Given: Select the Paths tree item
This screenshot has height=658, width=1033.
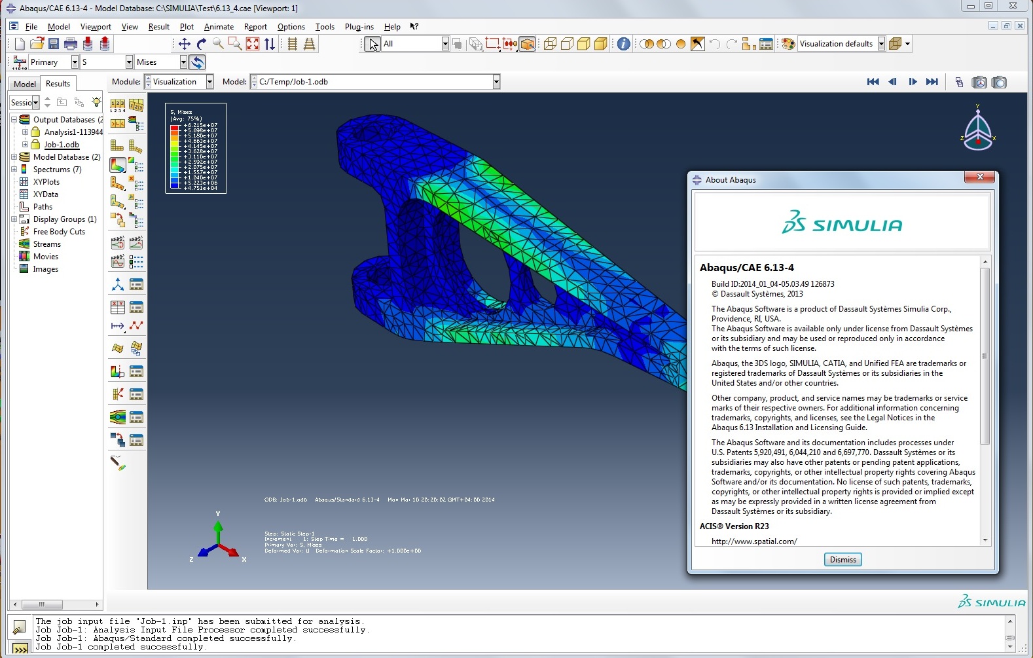Looking at the screenshot, I should click(x=43, y=207).
